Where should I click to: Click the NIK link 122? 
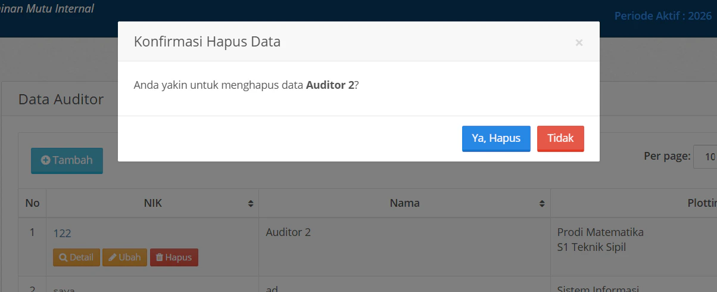click(63, 233)
